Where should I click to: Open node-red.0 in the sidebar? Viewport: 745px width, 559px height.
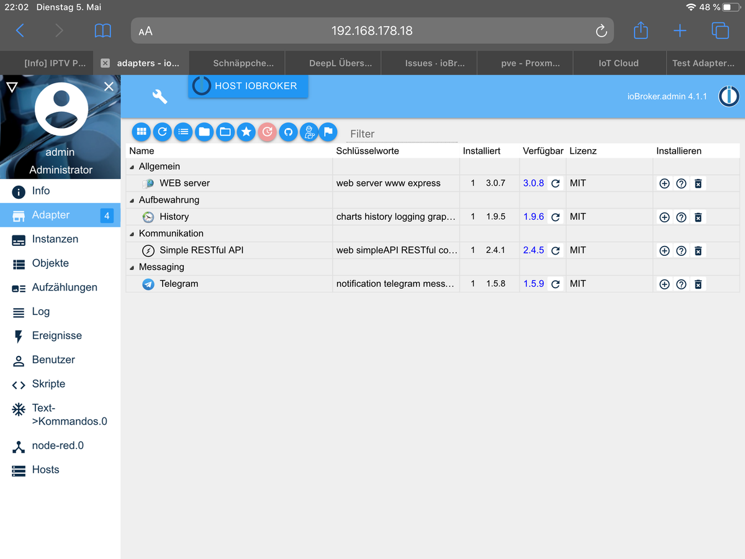tap(60, 445)
